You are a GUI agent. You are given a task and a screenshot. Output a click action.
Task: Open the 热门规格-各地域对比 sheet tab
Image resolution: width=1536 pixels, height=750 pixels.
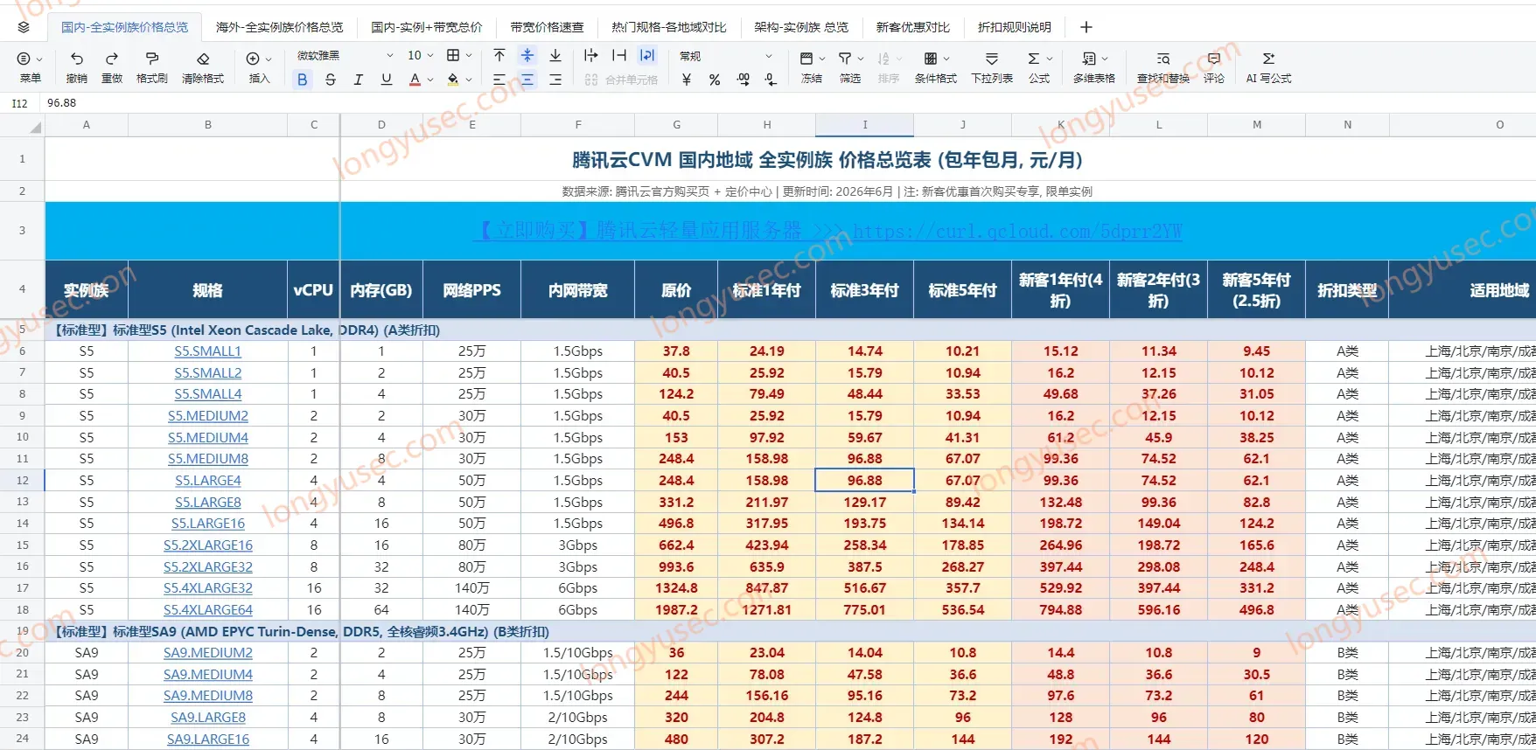point(669,27)
